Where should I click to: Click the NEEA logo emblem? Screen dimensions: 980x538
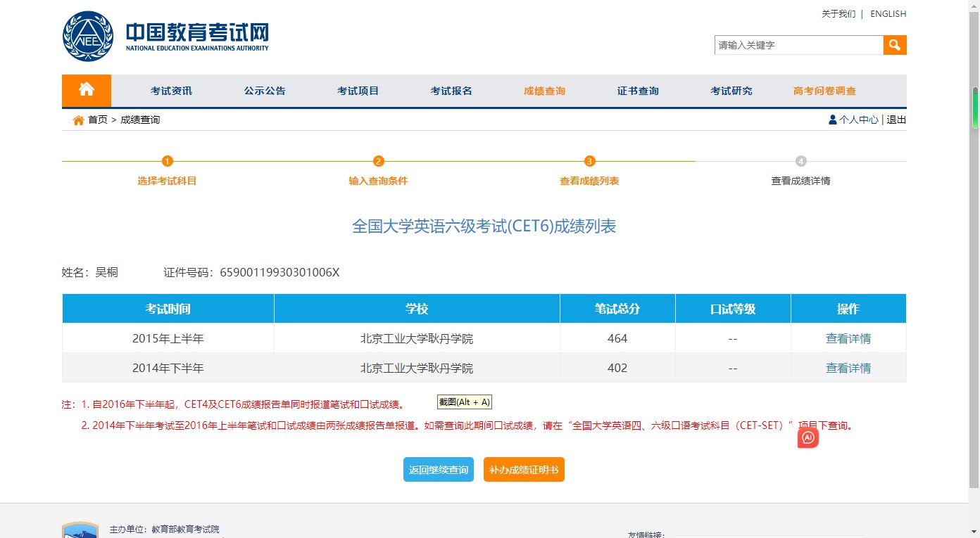[88, 37]
